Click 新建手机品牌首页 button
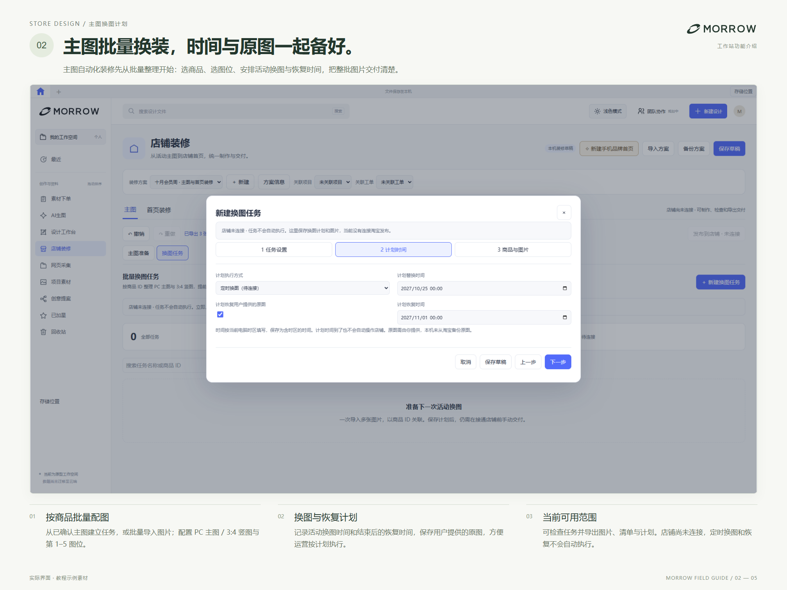This screenshot has width=787, height=590. click(609, 148)
